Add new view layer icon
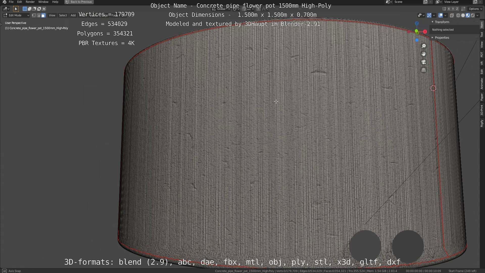 point(475,2)
